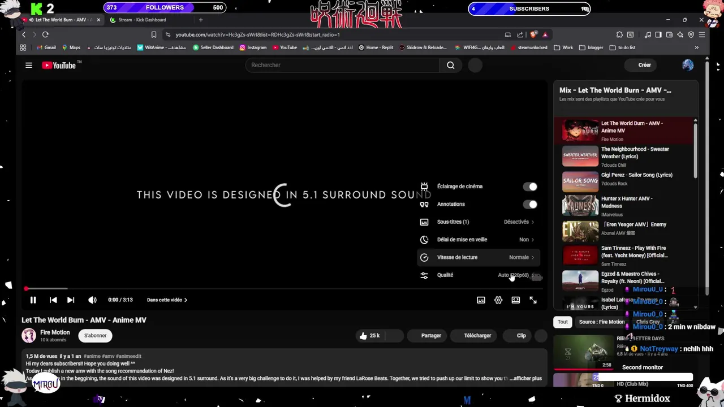Play Hunter x Hunter AMV - Madness
Screen dimensions: 724x407
(623, 206)
